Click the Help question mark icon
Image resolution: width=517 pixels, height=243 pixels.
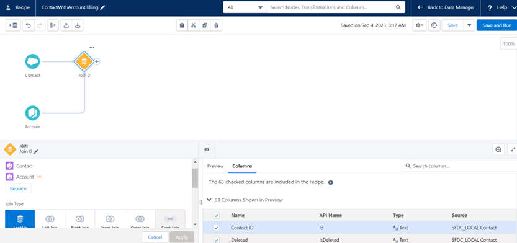(x=490, y=7)
